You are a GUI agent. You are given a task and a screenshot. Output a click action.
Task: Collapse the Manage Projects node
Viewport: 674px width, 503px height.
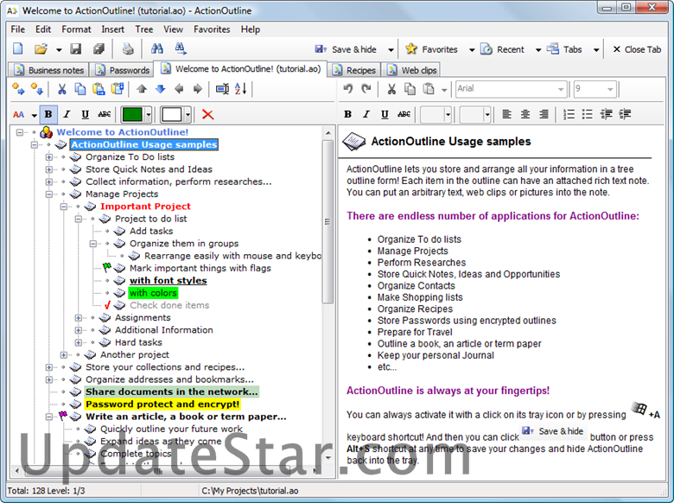coord(49,194)
